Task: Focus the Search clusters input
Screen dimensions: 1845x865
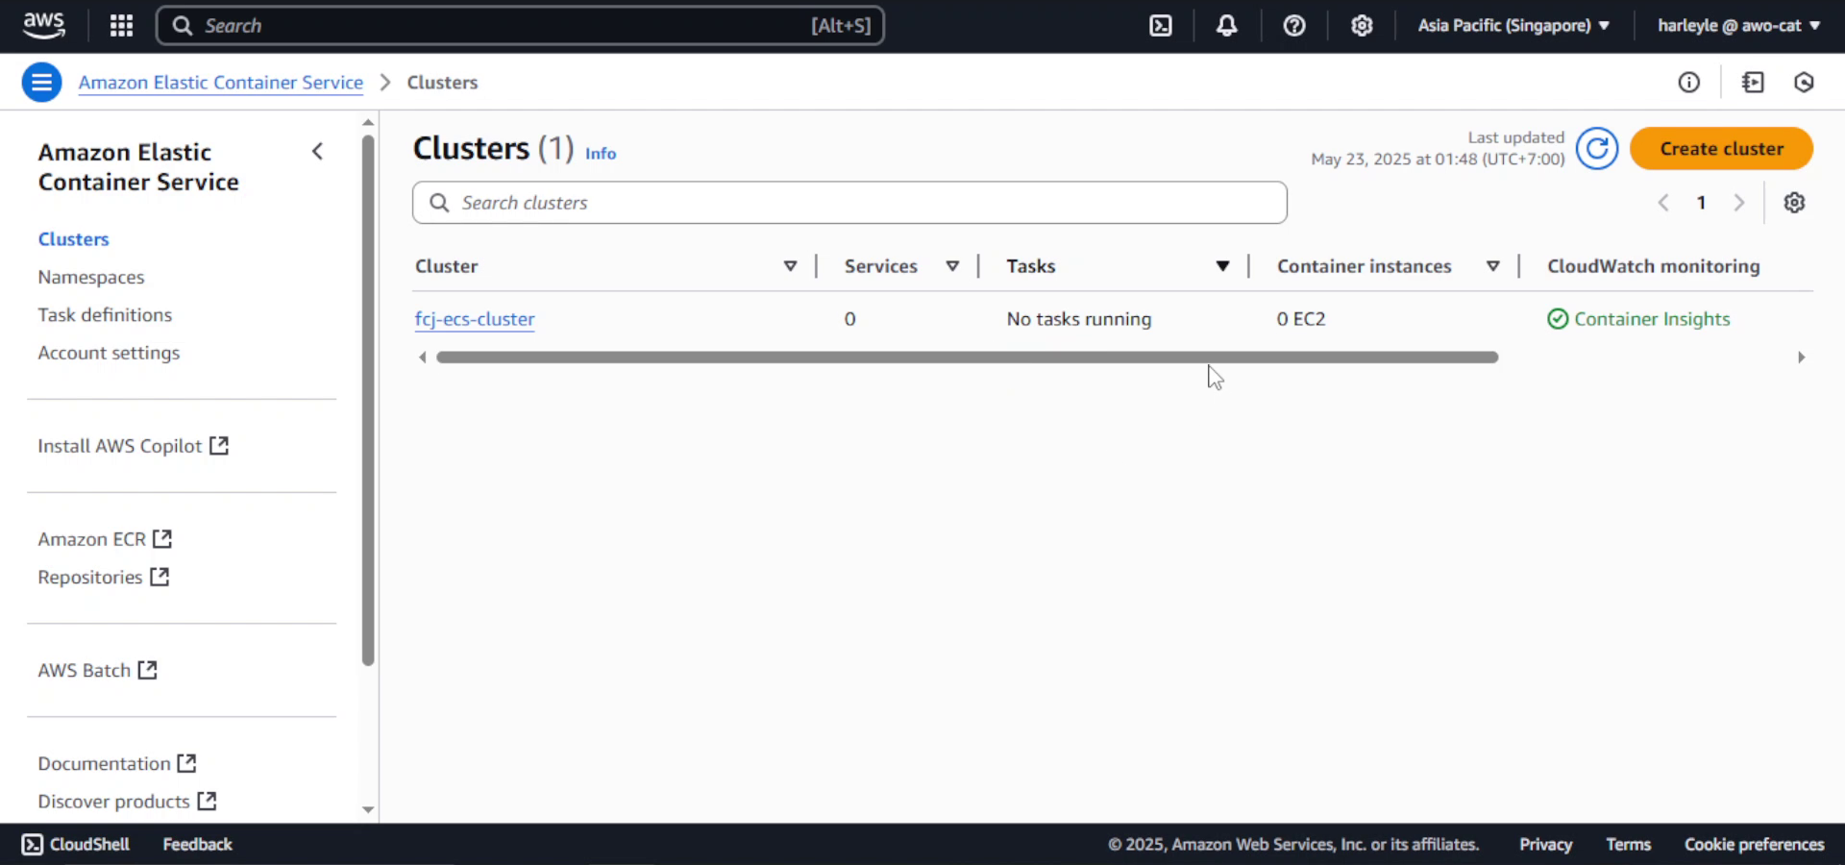Action: [x=849, y=203]
